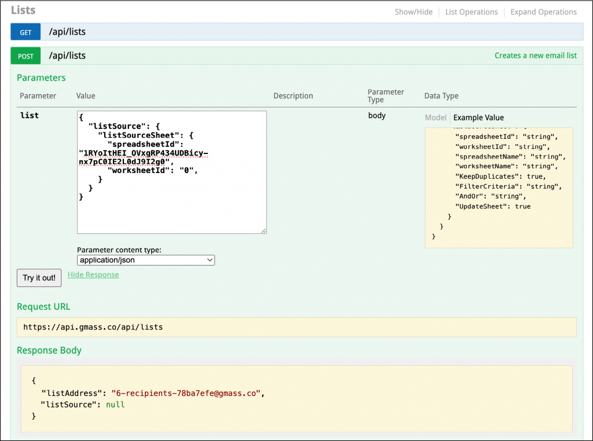Click the Hide Response link
593x441 pixels.
point(93,274)
